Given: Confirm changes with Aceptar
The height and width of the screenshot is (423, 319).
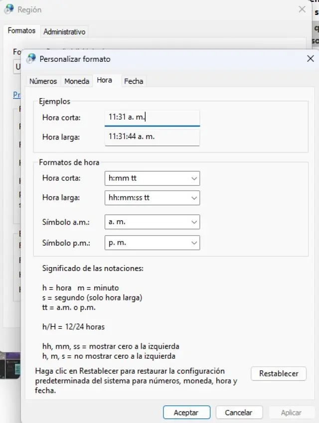Looking at the screenshot, I should (186, 413).
